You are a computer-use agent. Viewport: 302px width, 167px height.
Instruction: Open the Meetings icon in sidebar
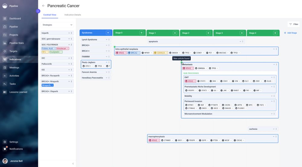point(5,68)
